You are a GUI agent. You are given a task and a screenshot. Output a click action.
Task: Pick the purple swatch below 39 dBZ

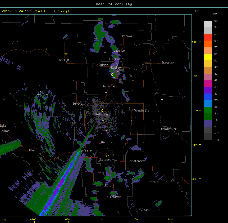(208, 90)
